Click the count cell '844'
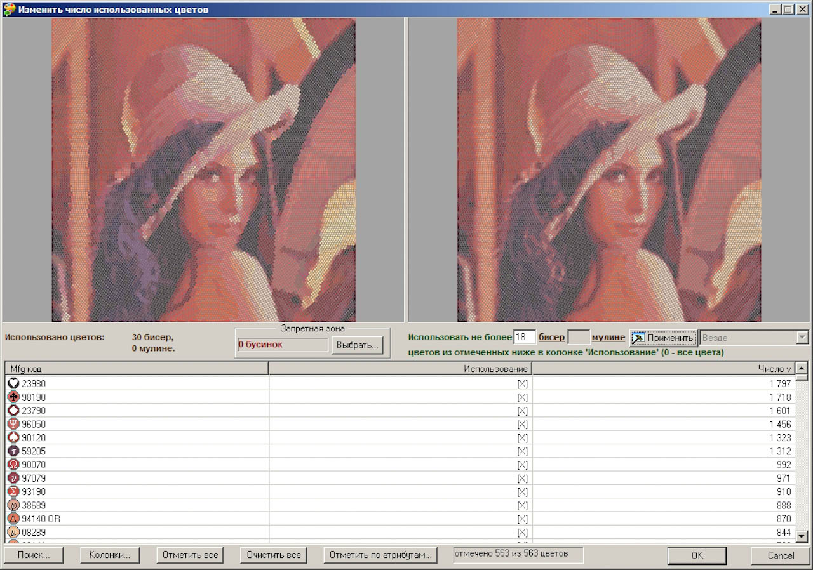 click(784, 533)
